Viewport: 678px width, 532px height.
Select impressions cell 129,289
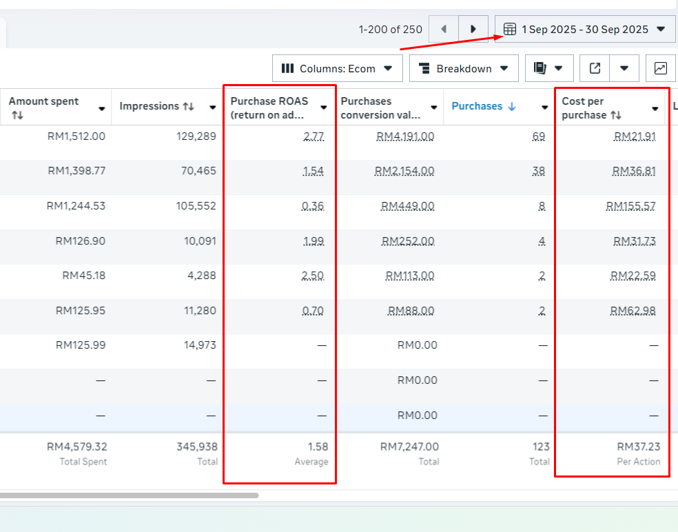pyautogui.click(x=196, y=136)
